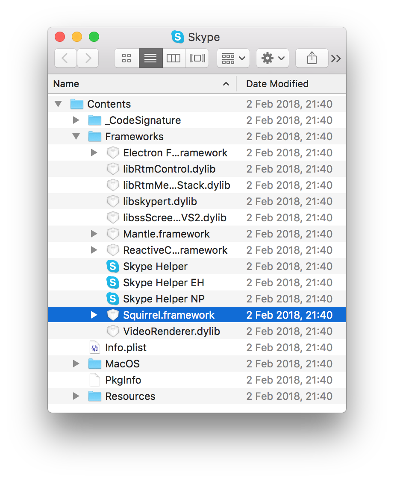
Task: Sort by the Name column header
Action: pos(141,84)
